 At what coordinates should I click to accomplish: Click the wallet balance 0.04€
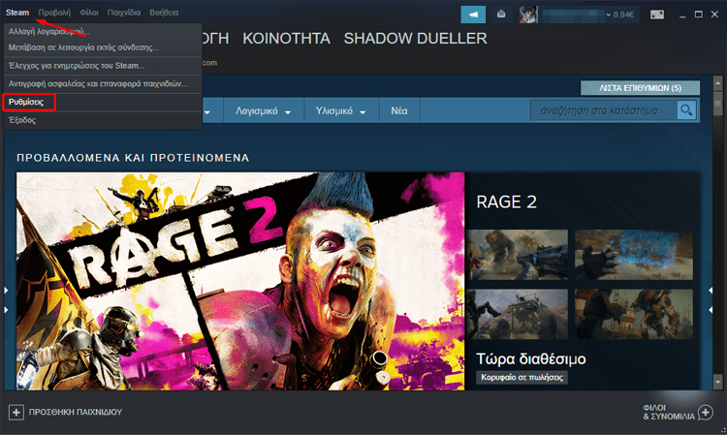(623, 15)
